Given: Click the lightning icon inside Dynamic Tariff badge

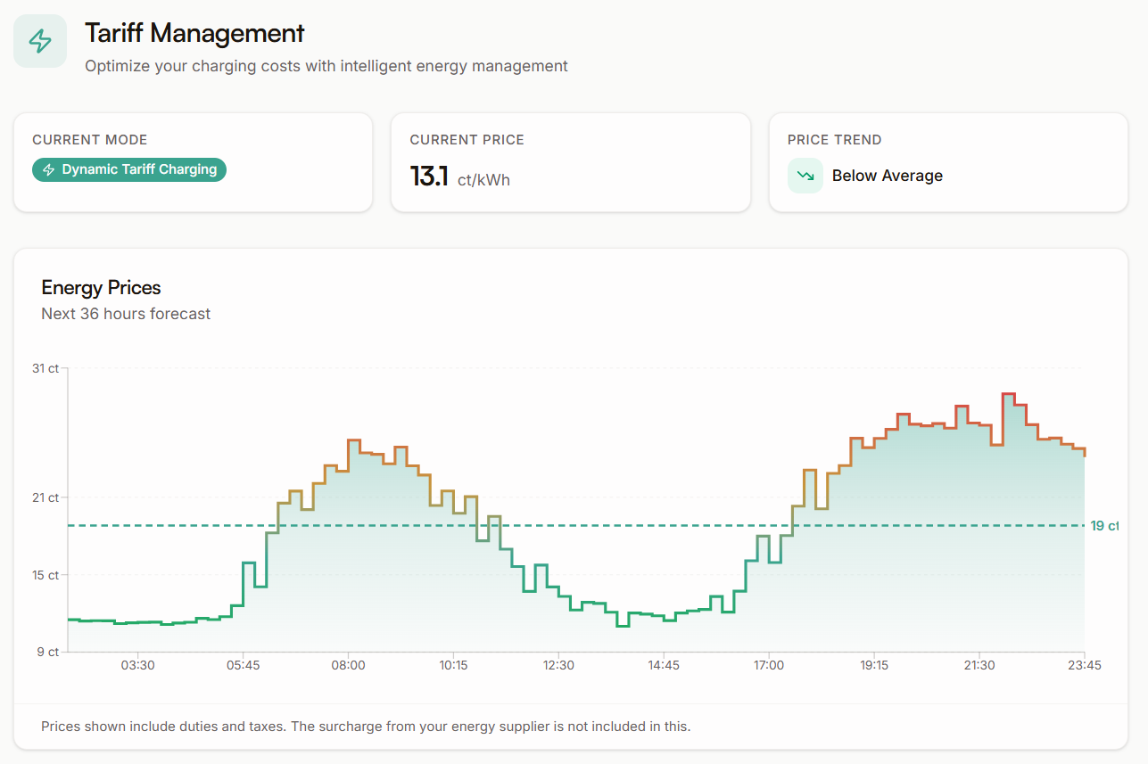Looking at the screenshot, I should point(49,169).
